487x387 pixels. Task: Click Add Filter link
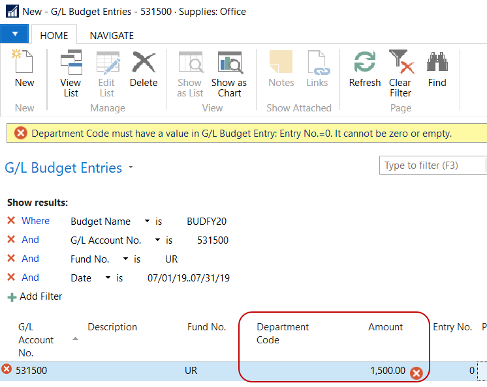click(40, 296)
